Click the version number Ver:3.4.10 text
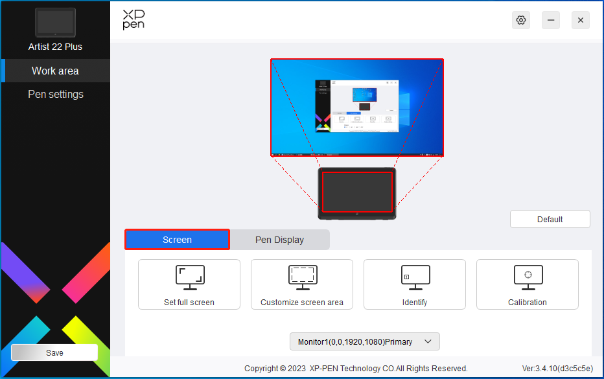 557,368
